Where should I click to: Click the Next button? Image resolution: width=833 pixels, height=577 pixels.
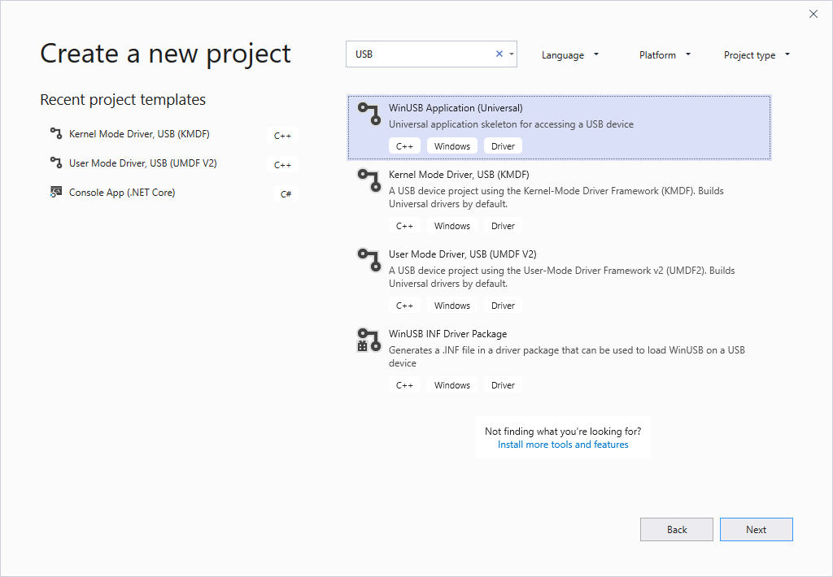point(756,529)
